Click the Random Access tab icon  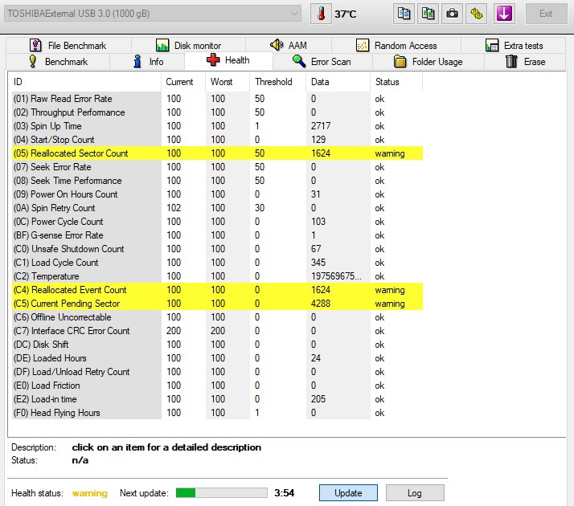click(x=363, y=45)
